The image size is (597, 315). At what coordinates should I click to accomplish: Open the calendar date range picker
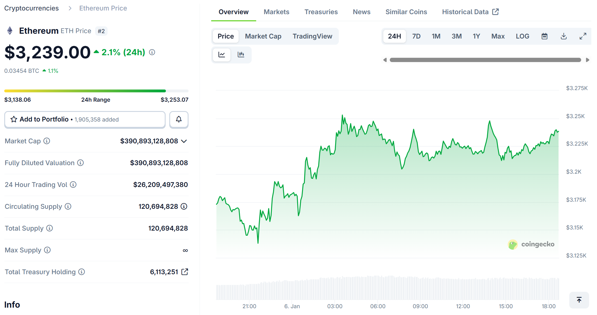545,36
